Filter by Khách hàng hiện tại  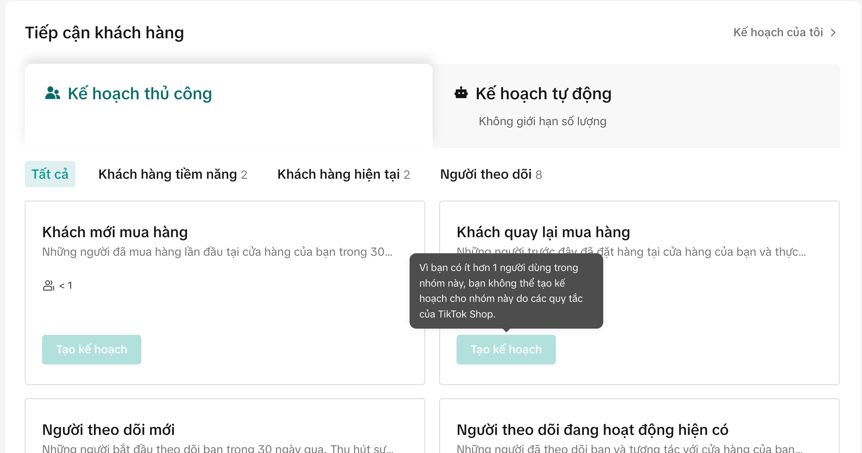[x=343, y=174]
